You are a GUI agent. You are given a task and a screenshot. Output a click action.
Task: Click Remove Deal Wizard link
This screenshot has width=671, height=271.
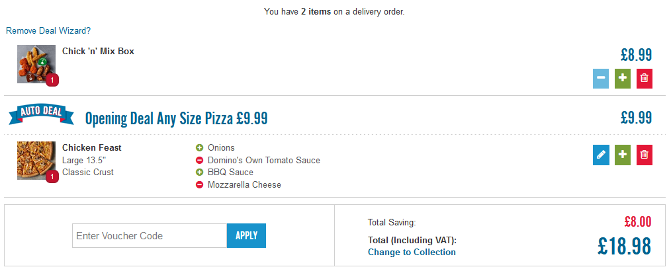click(48, 31)
